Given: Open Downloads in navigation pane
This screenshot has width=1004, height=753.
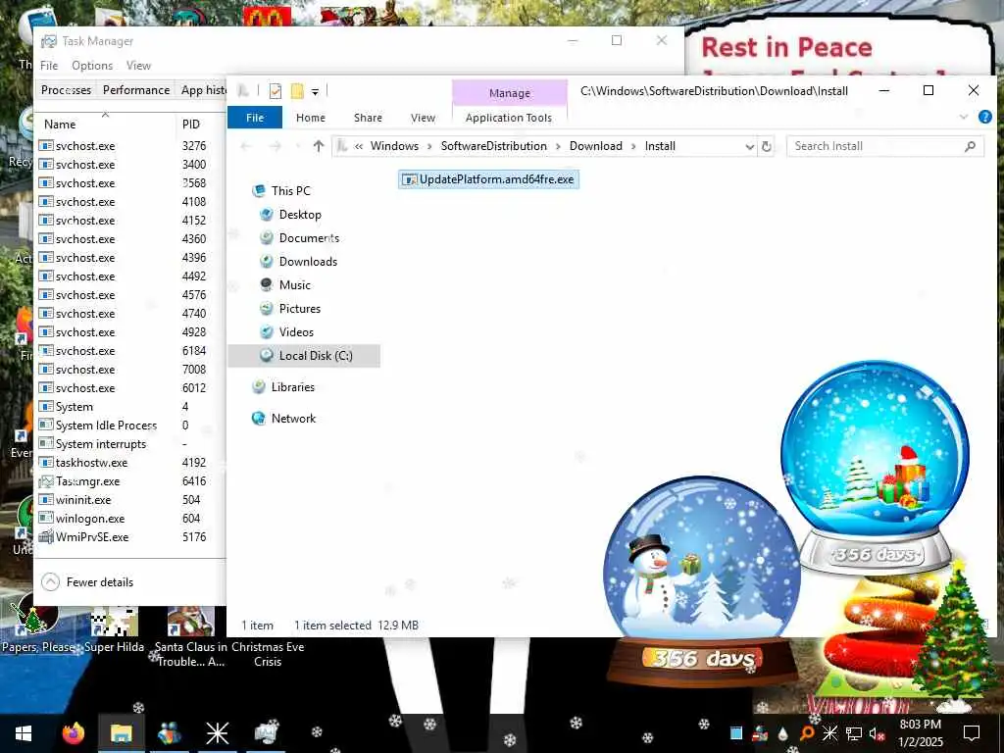Looking at the screenshot, I should 308,262.
